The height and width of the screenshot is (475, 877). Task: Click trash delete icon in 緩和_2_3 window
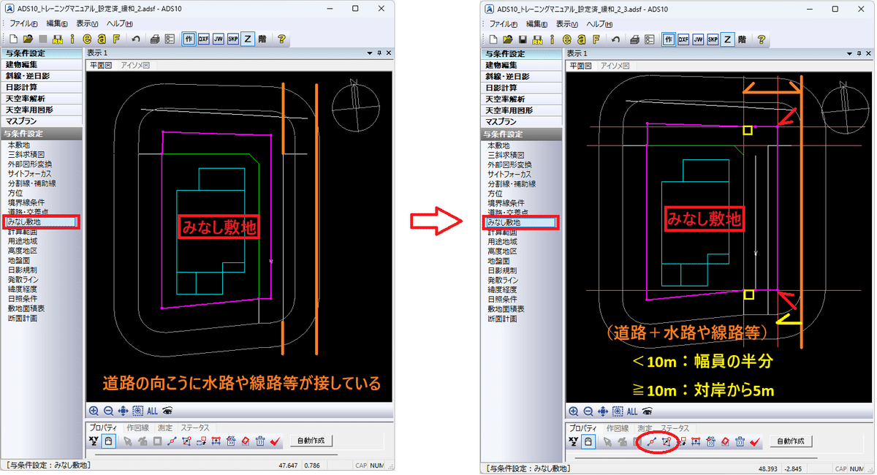pyautogui.click(x=740, y=441)
